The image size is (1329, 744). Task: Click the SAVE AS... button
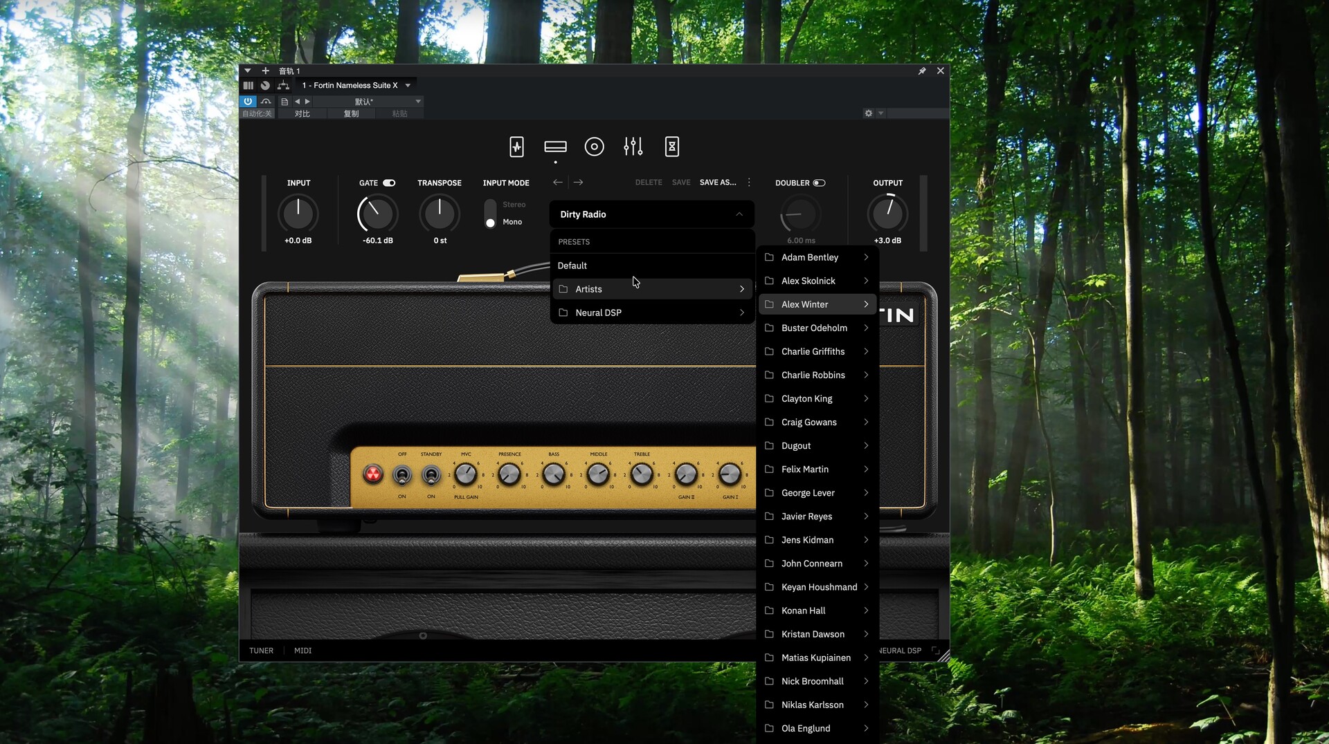717,183
